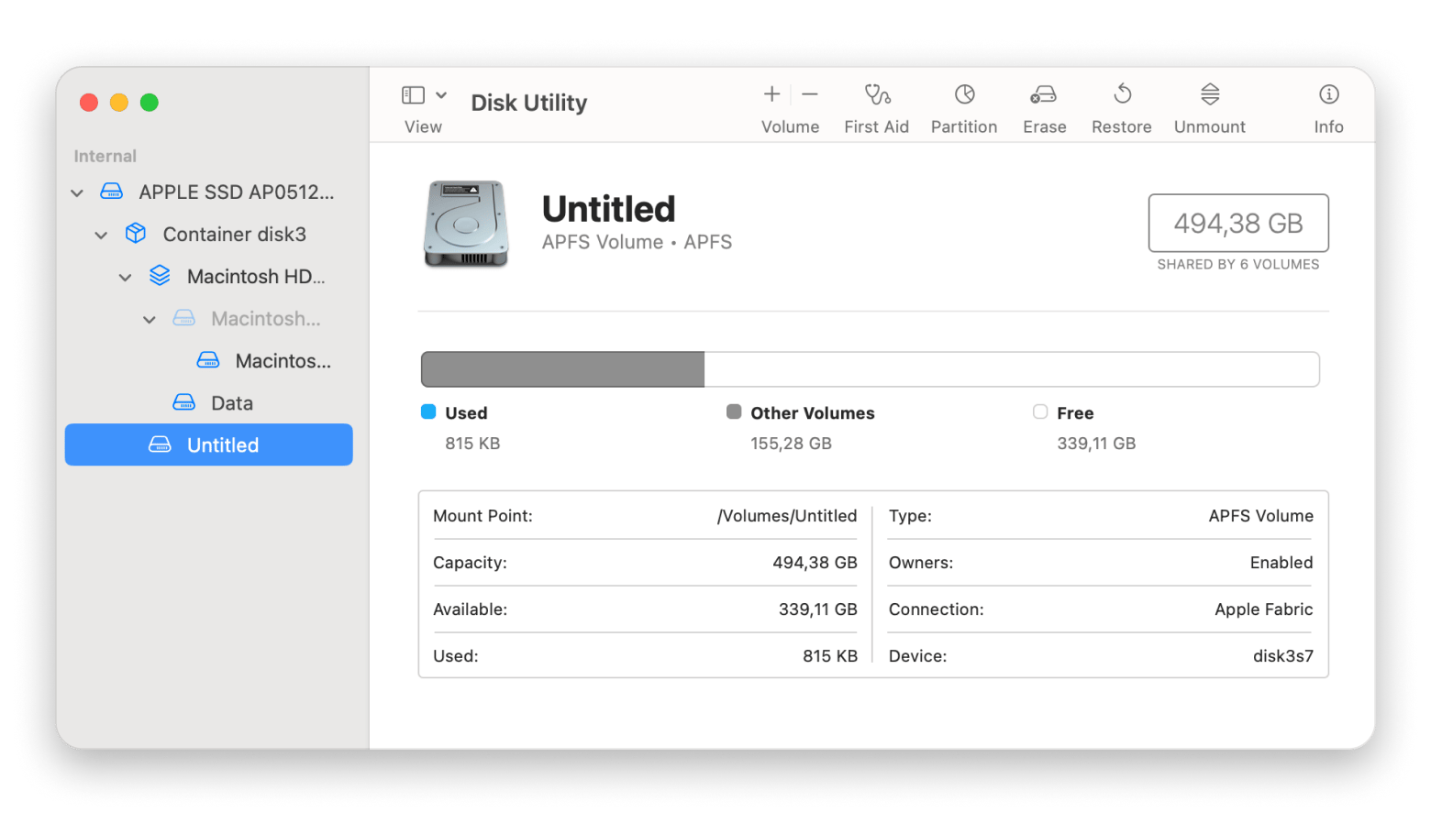The image size is (1431, 823).
Task: Click the blue Used color swatch
Action: pyautogui.click(x=428, y=412)
